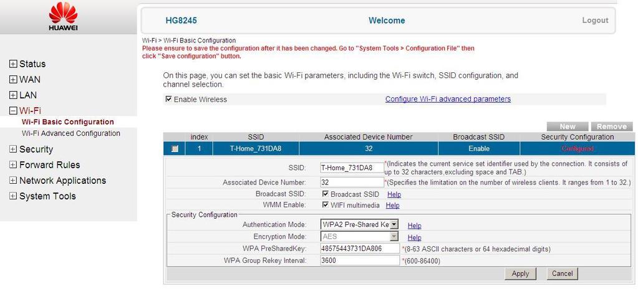Log out using the Logout link
The height and width of the screenshot is (291, 638).
coord(595,21)
